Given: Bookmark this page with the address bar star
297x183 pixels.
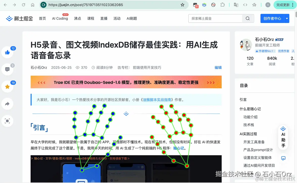Looking at the screenshot, I should [182, 5].
